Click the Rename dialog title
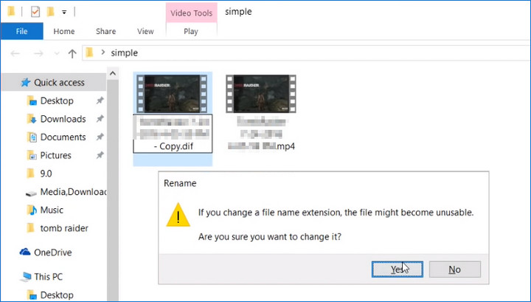 point(180,183)
